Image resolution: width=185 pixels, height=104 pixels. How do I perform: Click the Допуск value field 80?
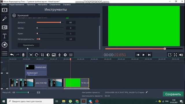71,23
